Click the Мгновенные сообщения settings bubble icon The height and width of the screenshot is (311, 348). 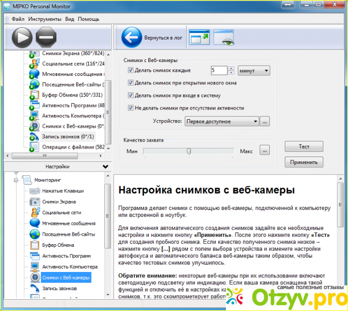pyautogui.click(x=35, y=223)
